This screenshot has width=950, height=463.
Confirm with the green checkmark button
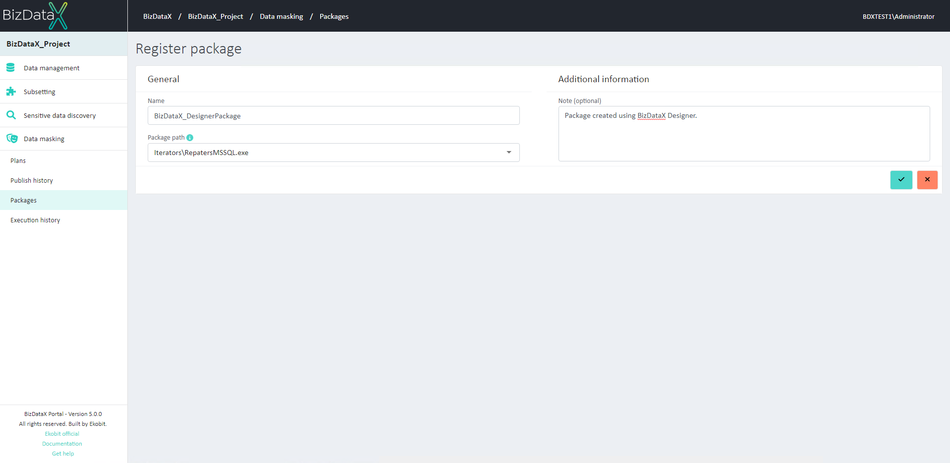901,180
